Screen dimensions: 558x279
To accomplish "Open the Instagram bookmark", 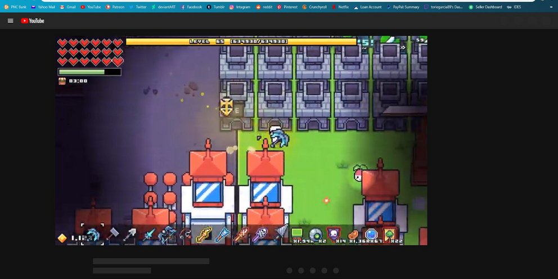I will pyautogui.click(x=240, y=7).
